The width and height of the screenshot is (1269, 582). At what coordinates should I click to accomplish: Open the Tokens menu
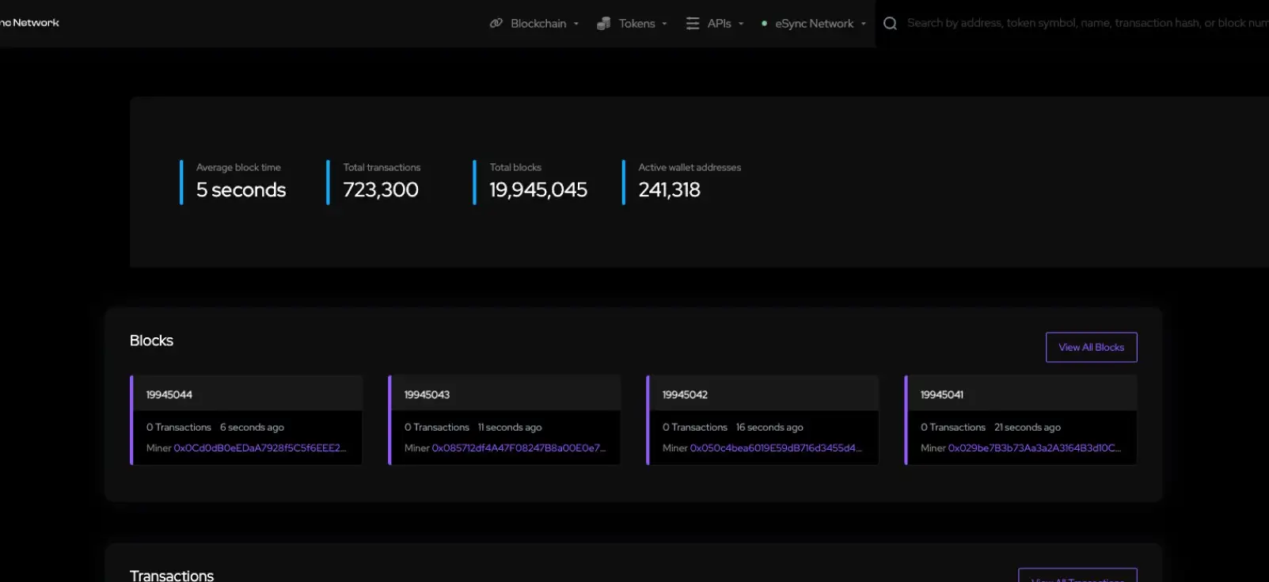(x=636, y=23)
